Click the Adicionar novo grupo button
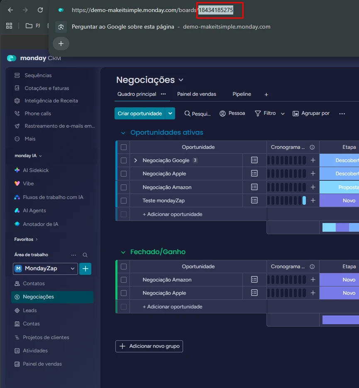 [x=149, y=346]
